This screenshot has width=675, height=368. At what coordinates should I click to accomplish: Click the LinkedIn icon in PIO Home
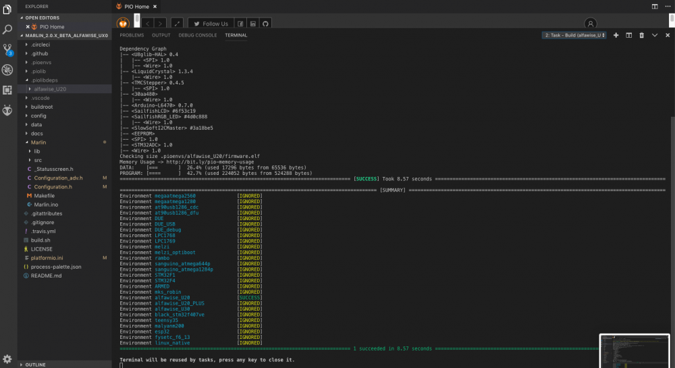[253, 24]
